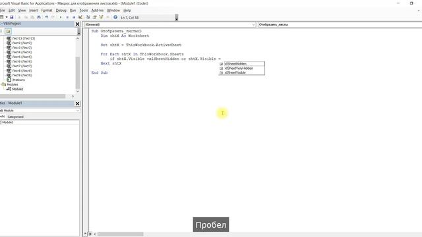The width and height of the screenshot is (422, 237).
Task: Select Лист4 in the project tree
Action: pyautogui.click(x=22, y=52)
